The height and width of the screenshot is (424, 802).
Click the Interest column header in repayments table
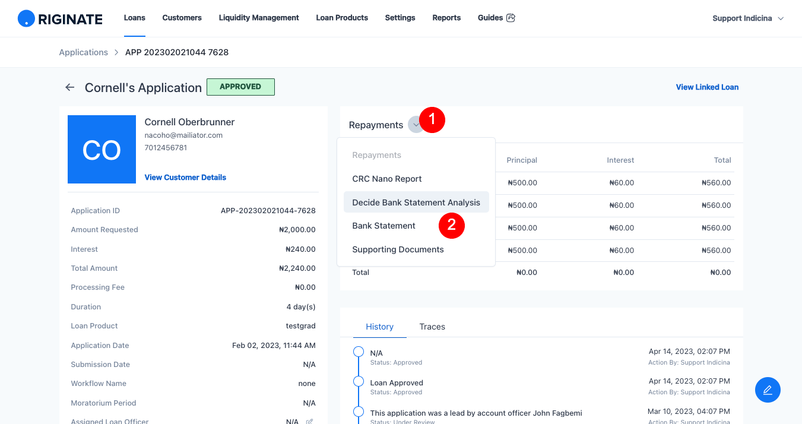click(x=620, y=160)
